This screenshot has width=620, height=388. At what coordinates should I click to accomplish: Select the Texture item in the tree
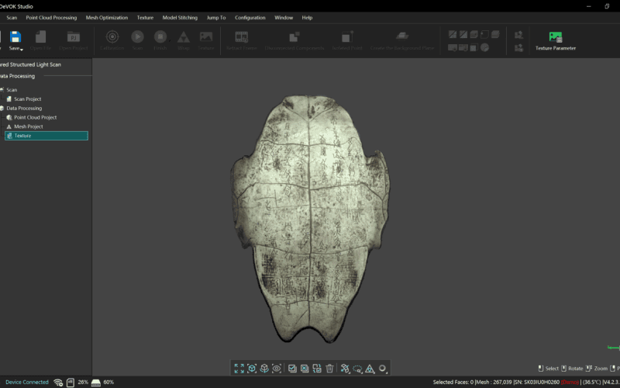click(22, 136)
